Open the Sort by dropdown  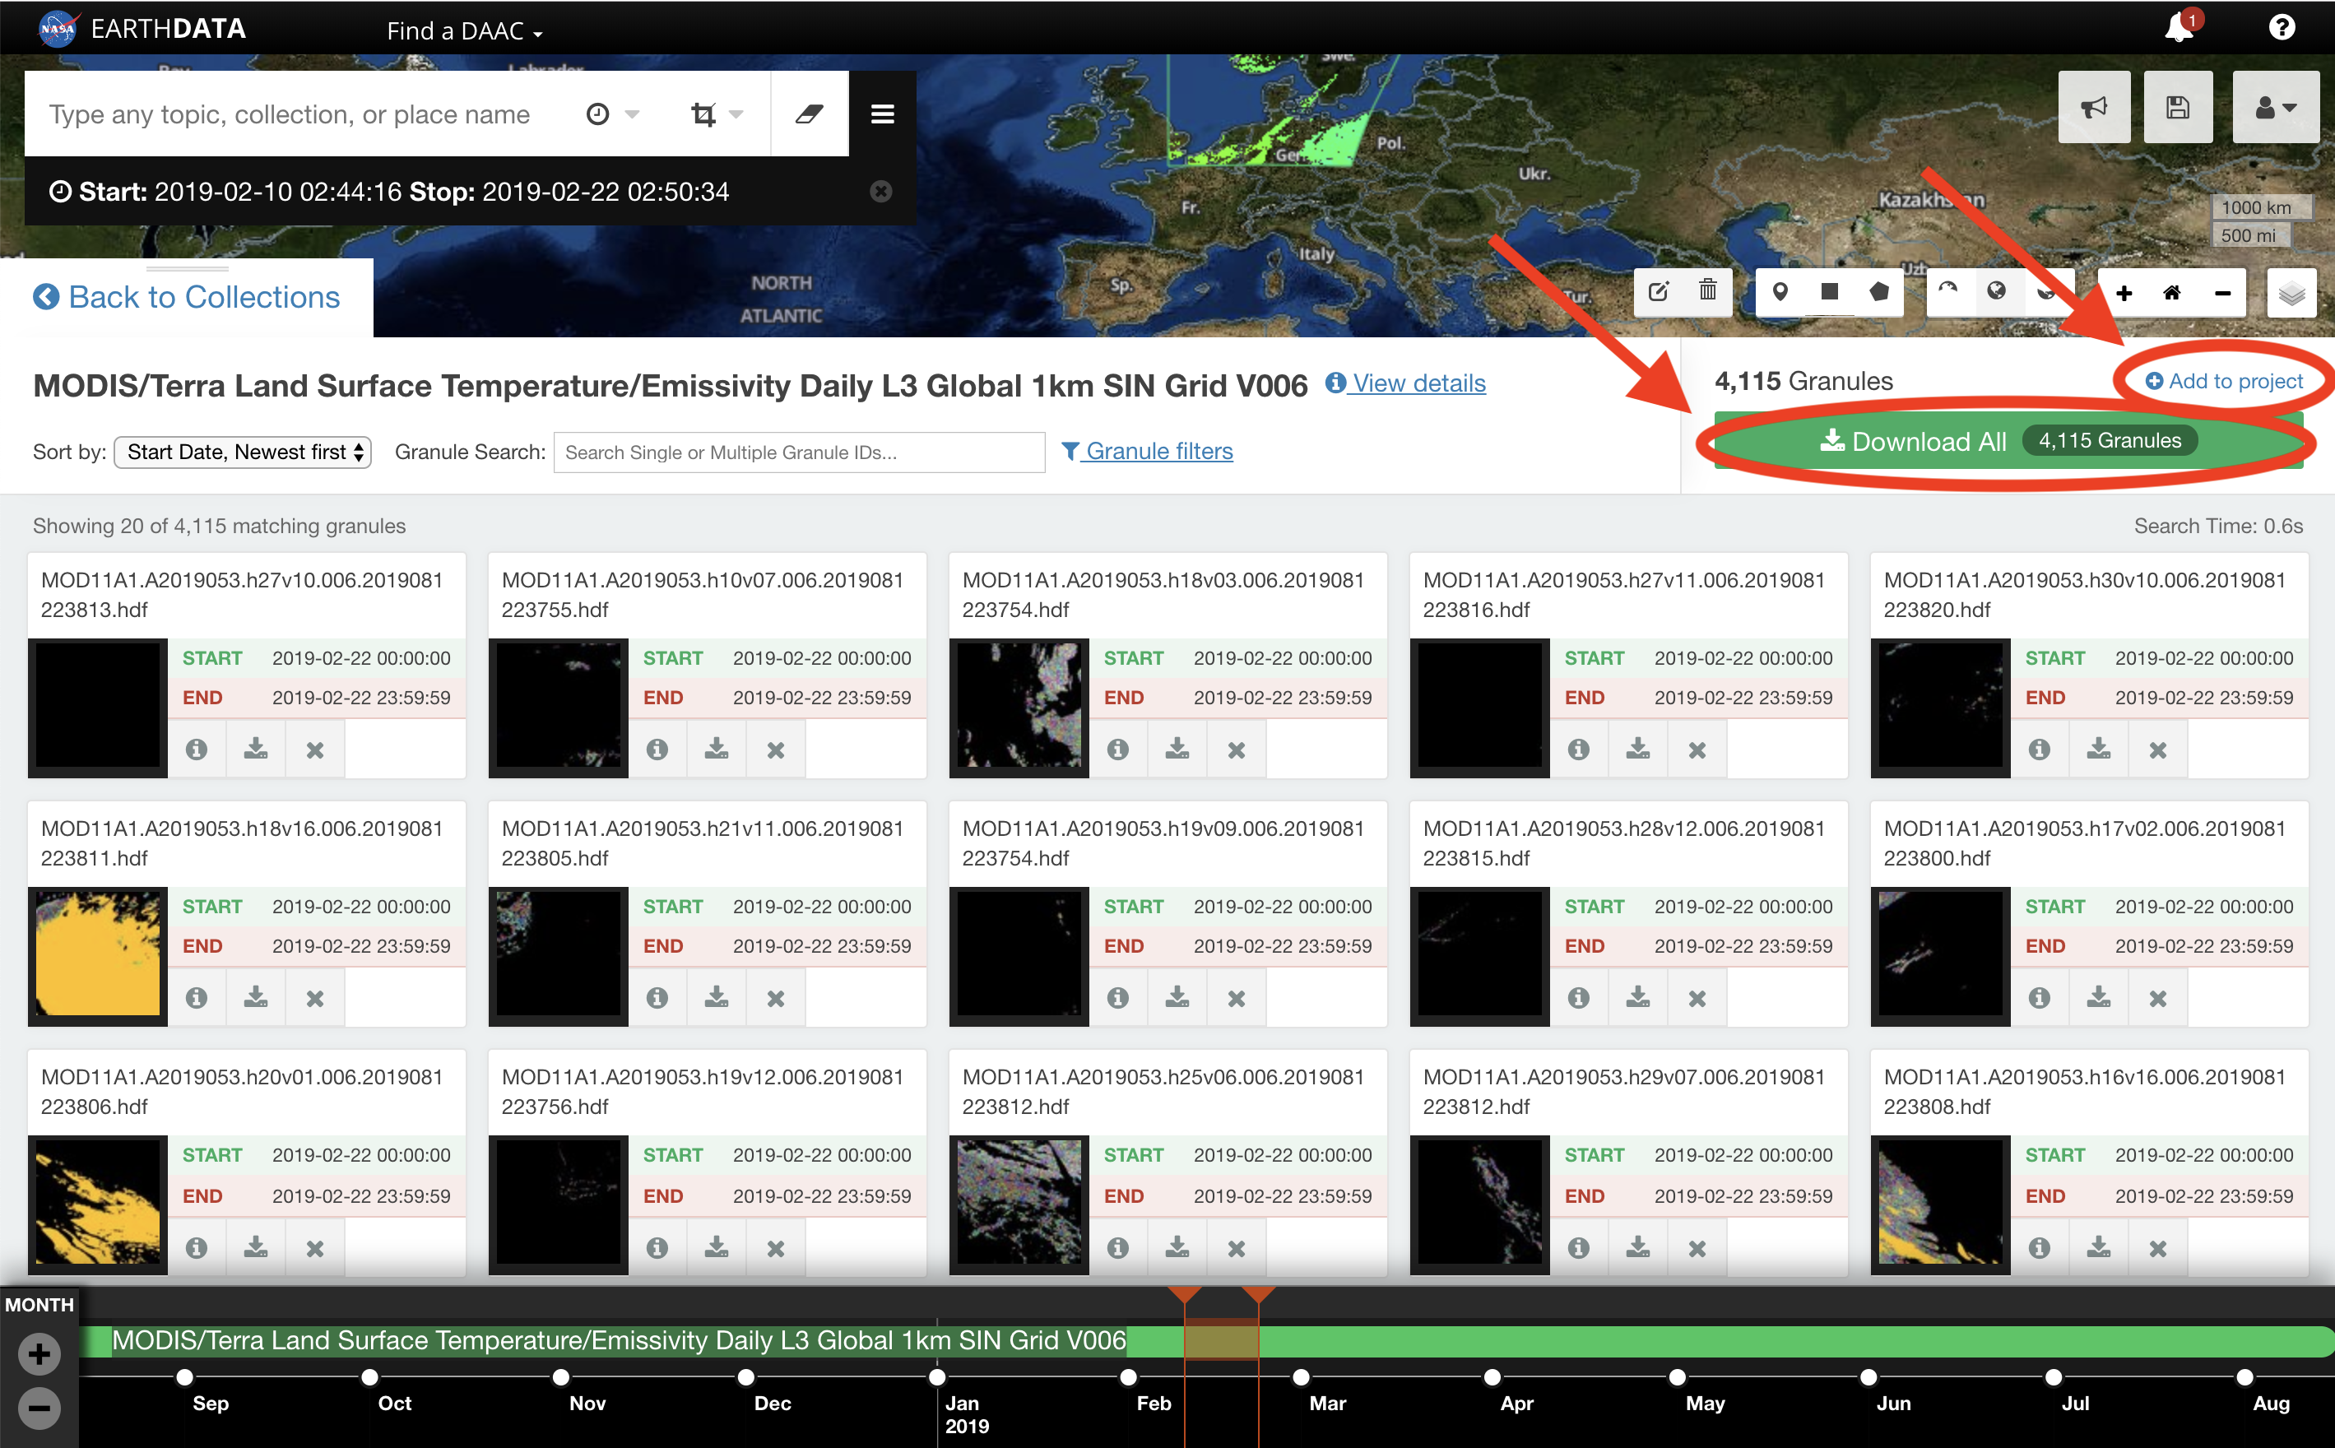[243, 452]
